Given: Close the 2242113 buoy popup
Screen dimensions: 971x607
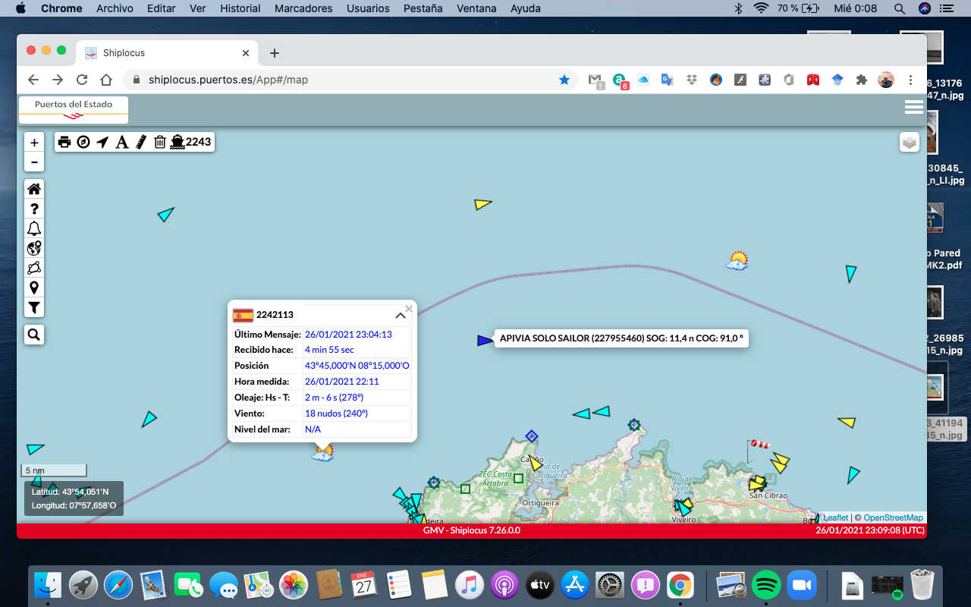Looking at the screenshot, I should [409, 308].
